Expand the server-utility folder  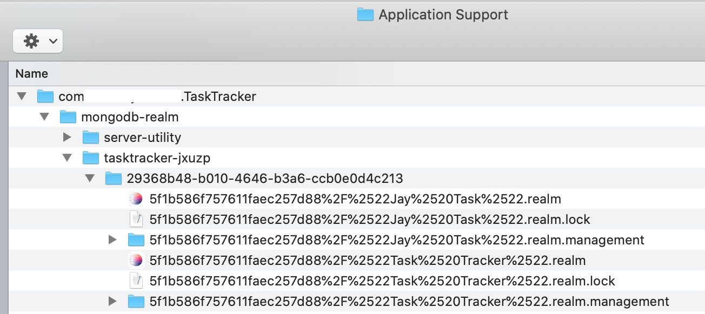(67, 138)
